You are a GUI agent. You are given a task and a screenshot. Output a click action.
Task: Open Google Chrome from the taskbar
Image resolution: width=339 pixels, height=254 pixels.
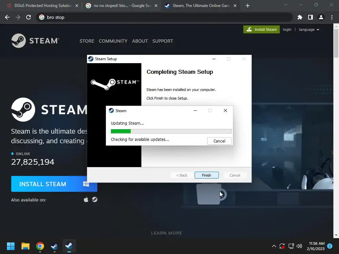(40, 246)
